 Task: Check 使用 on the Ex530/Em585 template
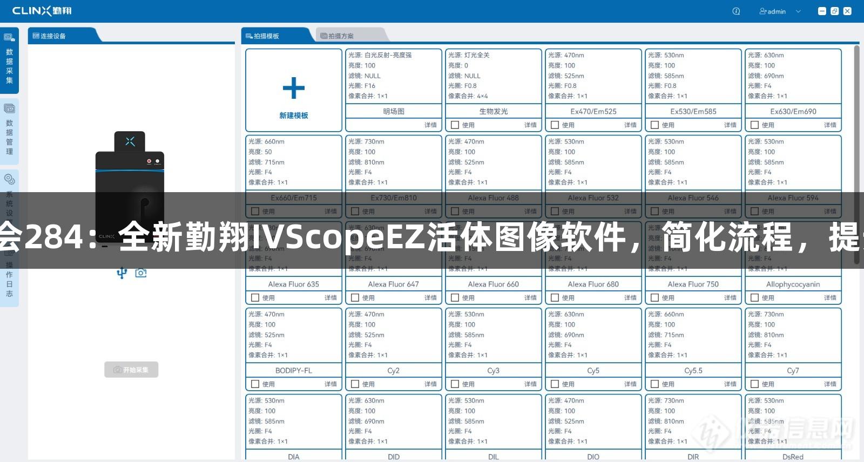(655, 125)
